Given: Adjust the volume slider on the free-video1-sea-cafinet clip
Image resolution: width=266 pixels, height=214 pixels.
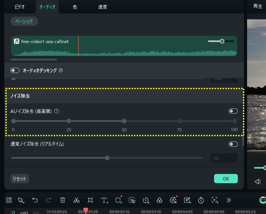Looking at the screenshot, I should [x=221, y=41].
